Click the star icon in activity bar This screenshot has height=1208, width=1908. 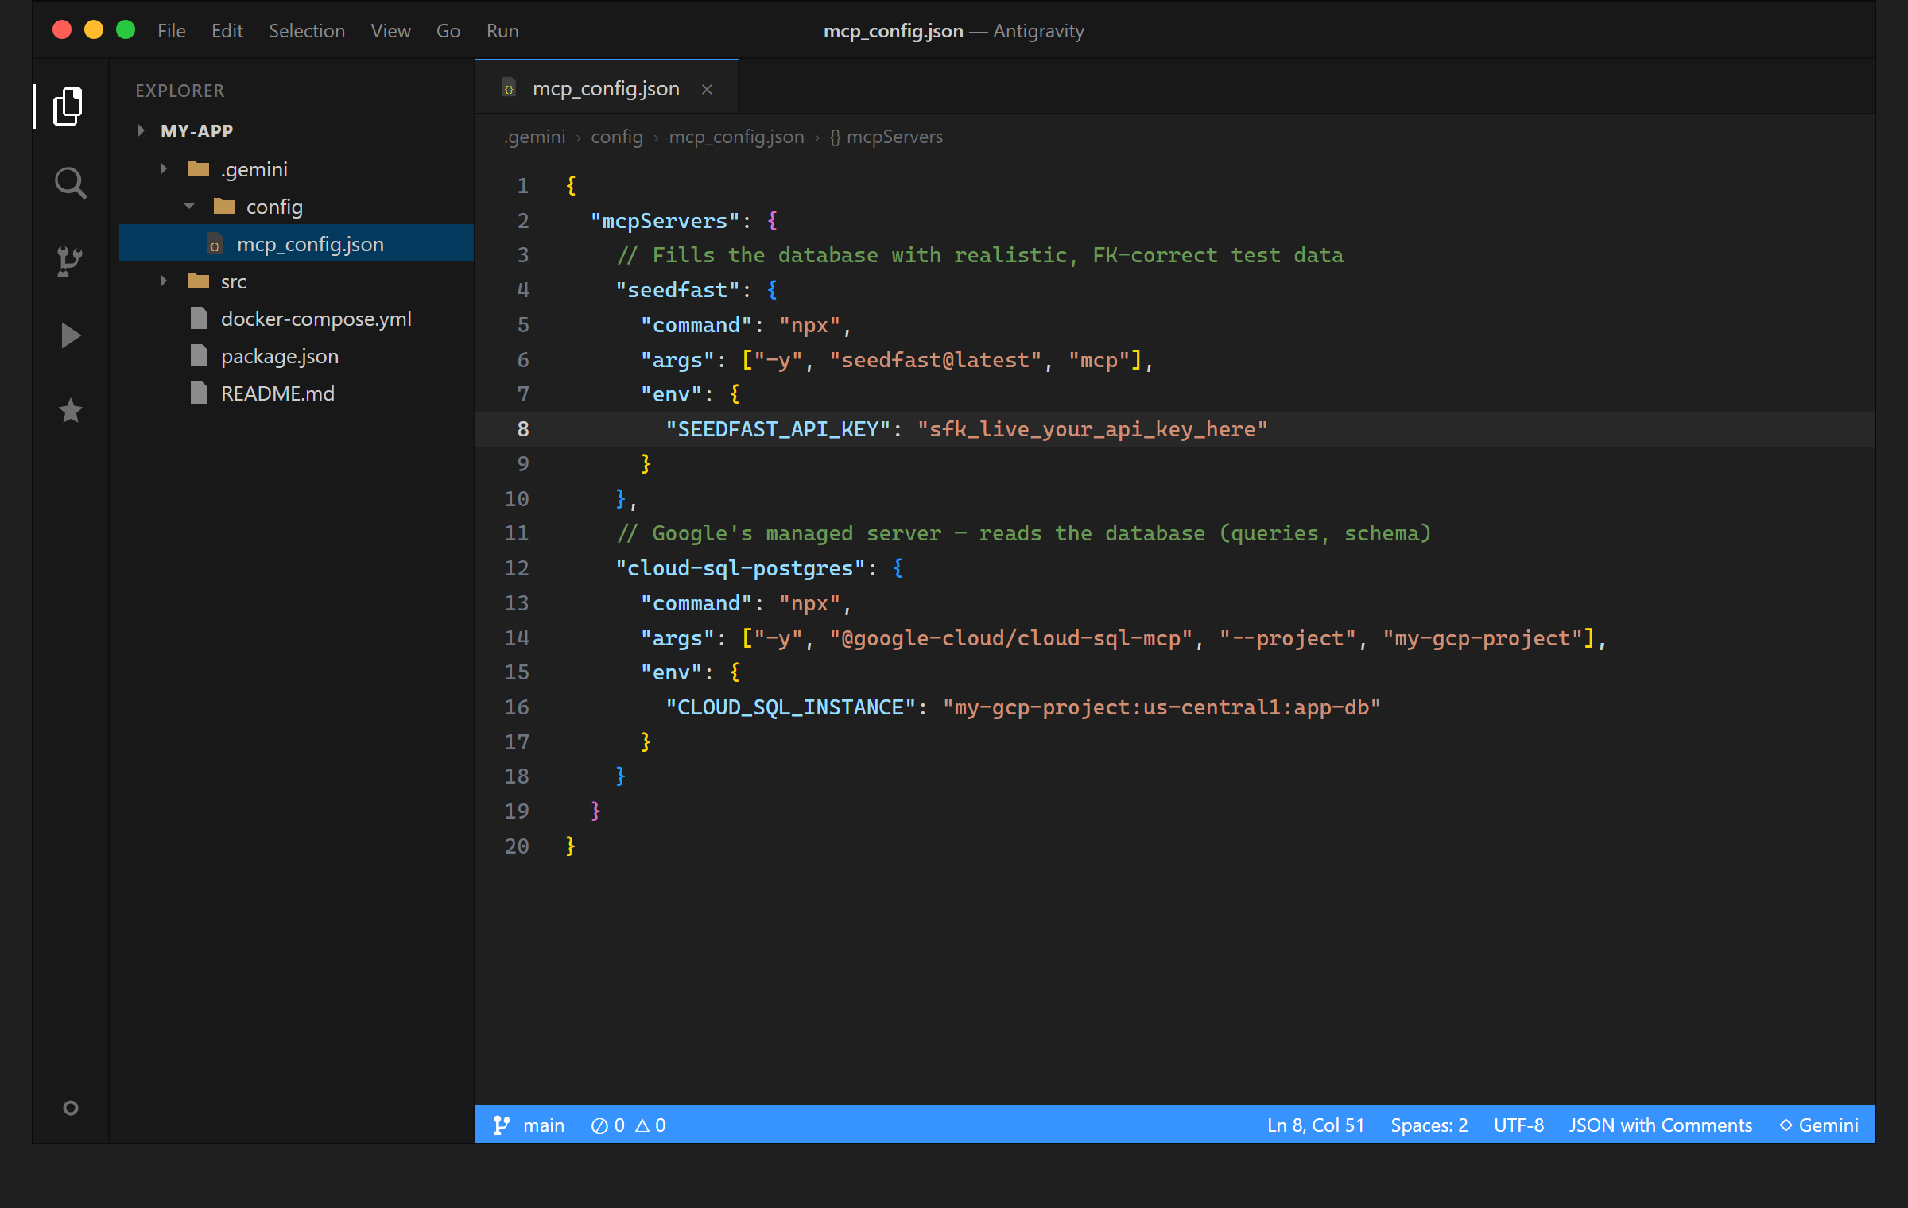[70, 411]
